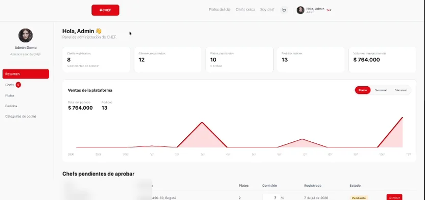Select Resumen in the sidebar
The width and height of the screenshot is (425, 200).
[26, 74]
